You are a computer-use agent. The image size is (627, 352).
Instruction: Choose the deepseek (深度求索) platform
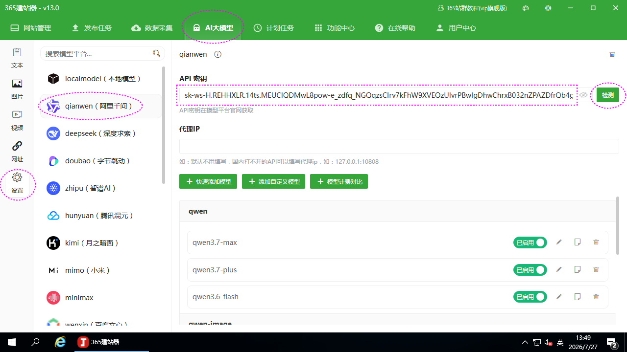pyautogui.click(x=100, y=133)
